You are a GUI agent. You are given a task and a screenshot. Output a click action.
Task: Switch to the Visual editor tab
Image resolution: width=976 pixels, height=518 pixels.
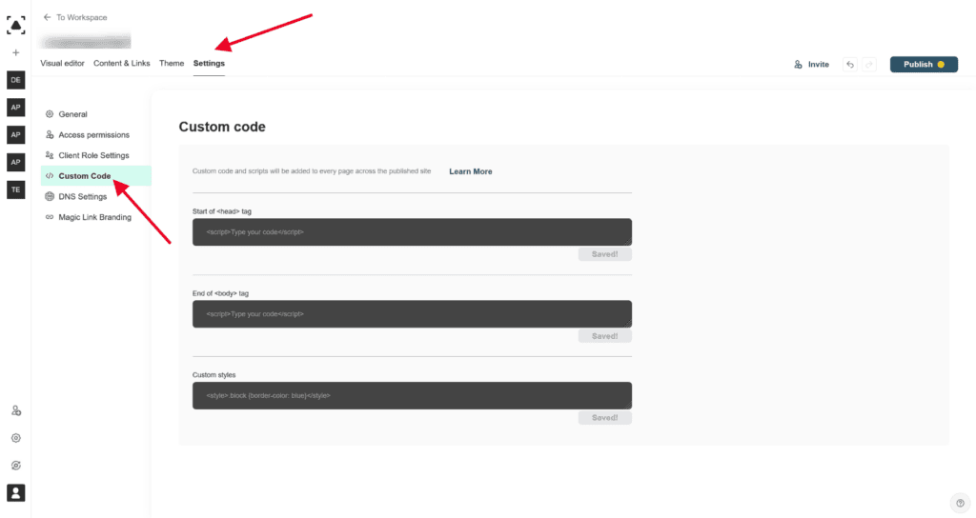(x=62, y=64)
